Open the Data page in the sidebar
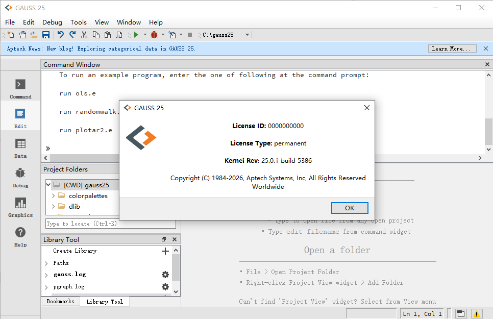Image resolution: width=493 pixels, height=319 pixels. (x=20, y=148)
